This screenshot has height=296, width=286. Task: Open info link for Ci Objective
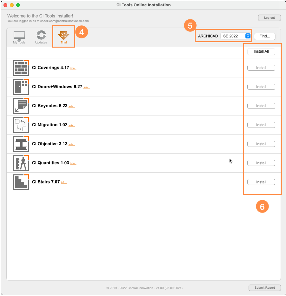coord(72,145)
